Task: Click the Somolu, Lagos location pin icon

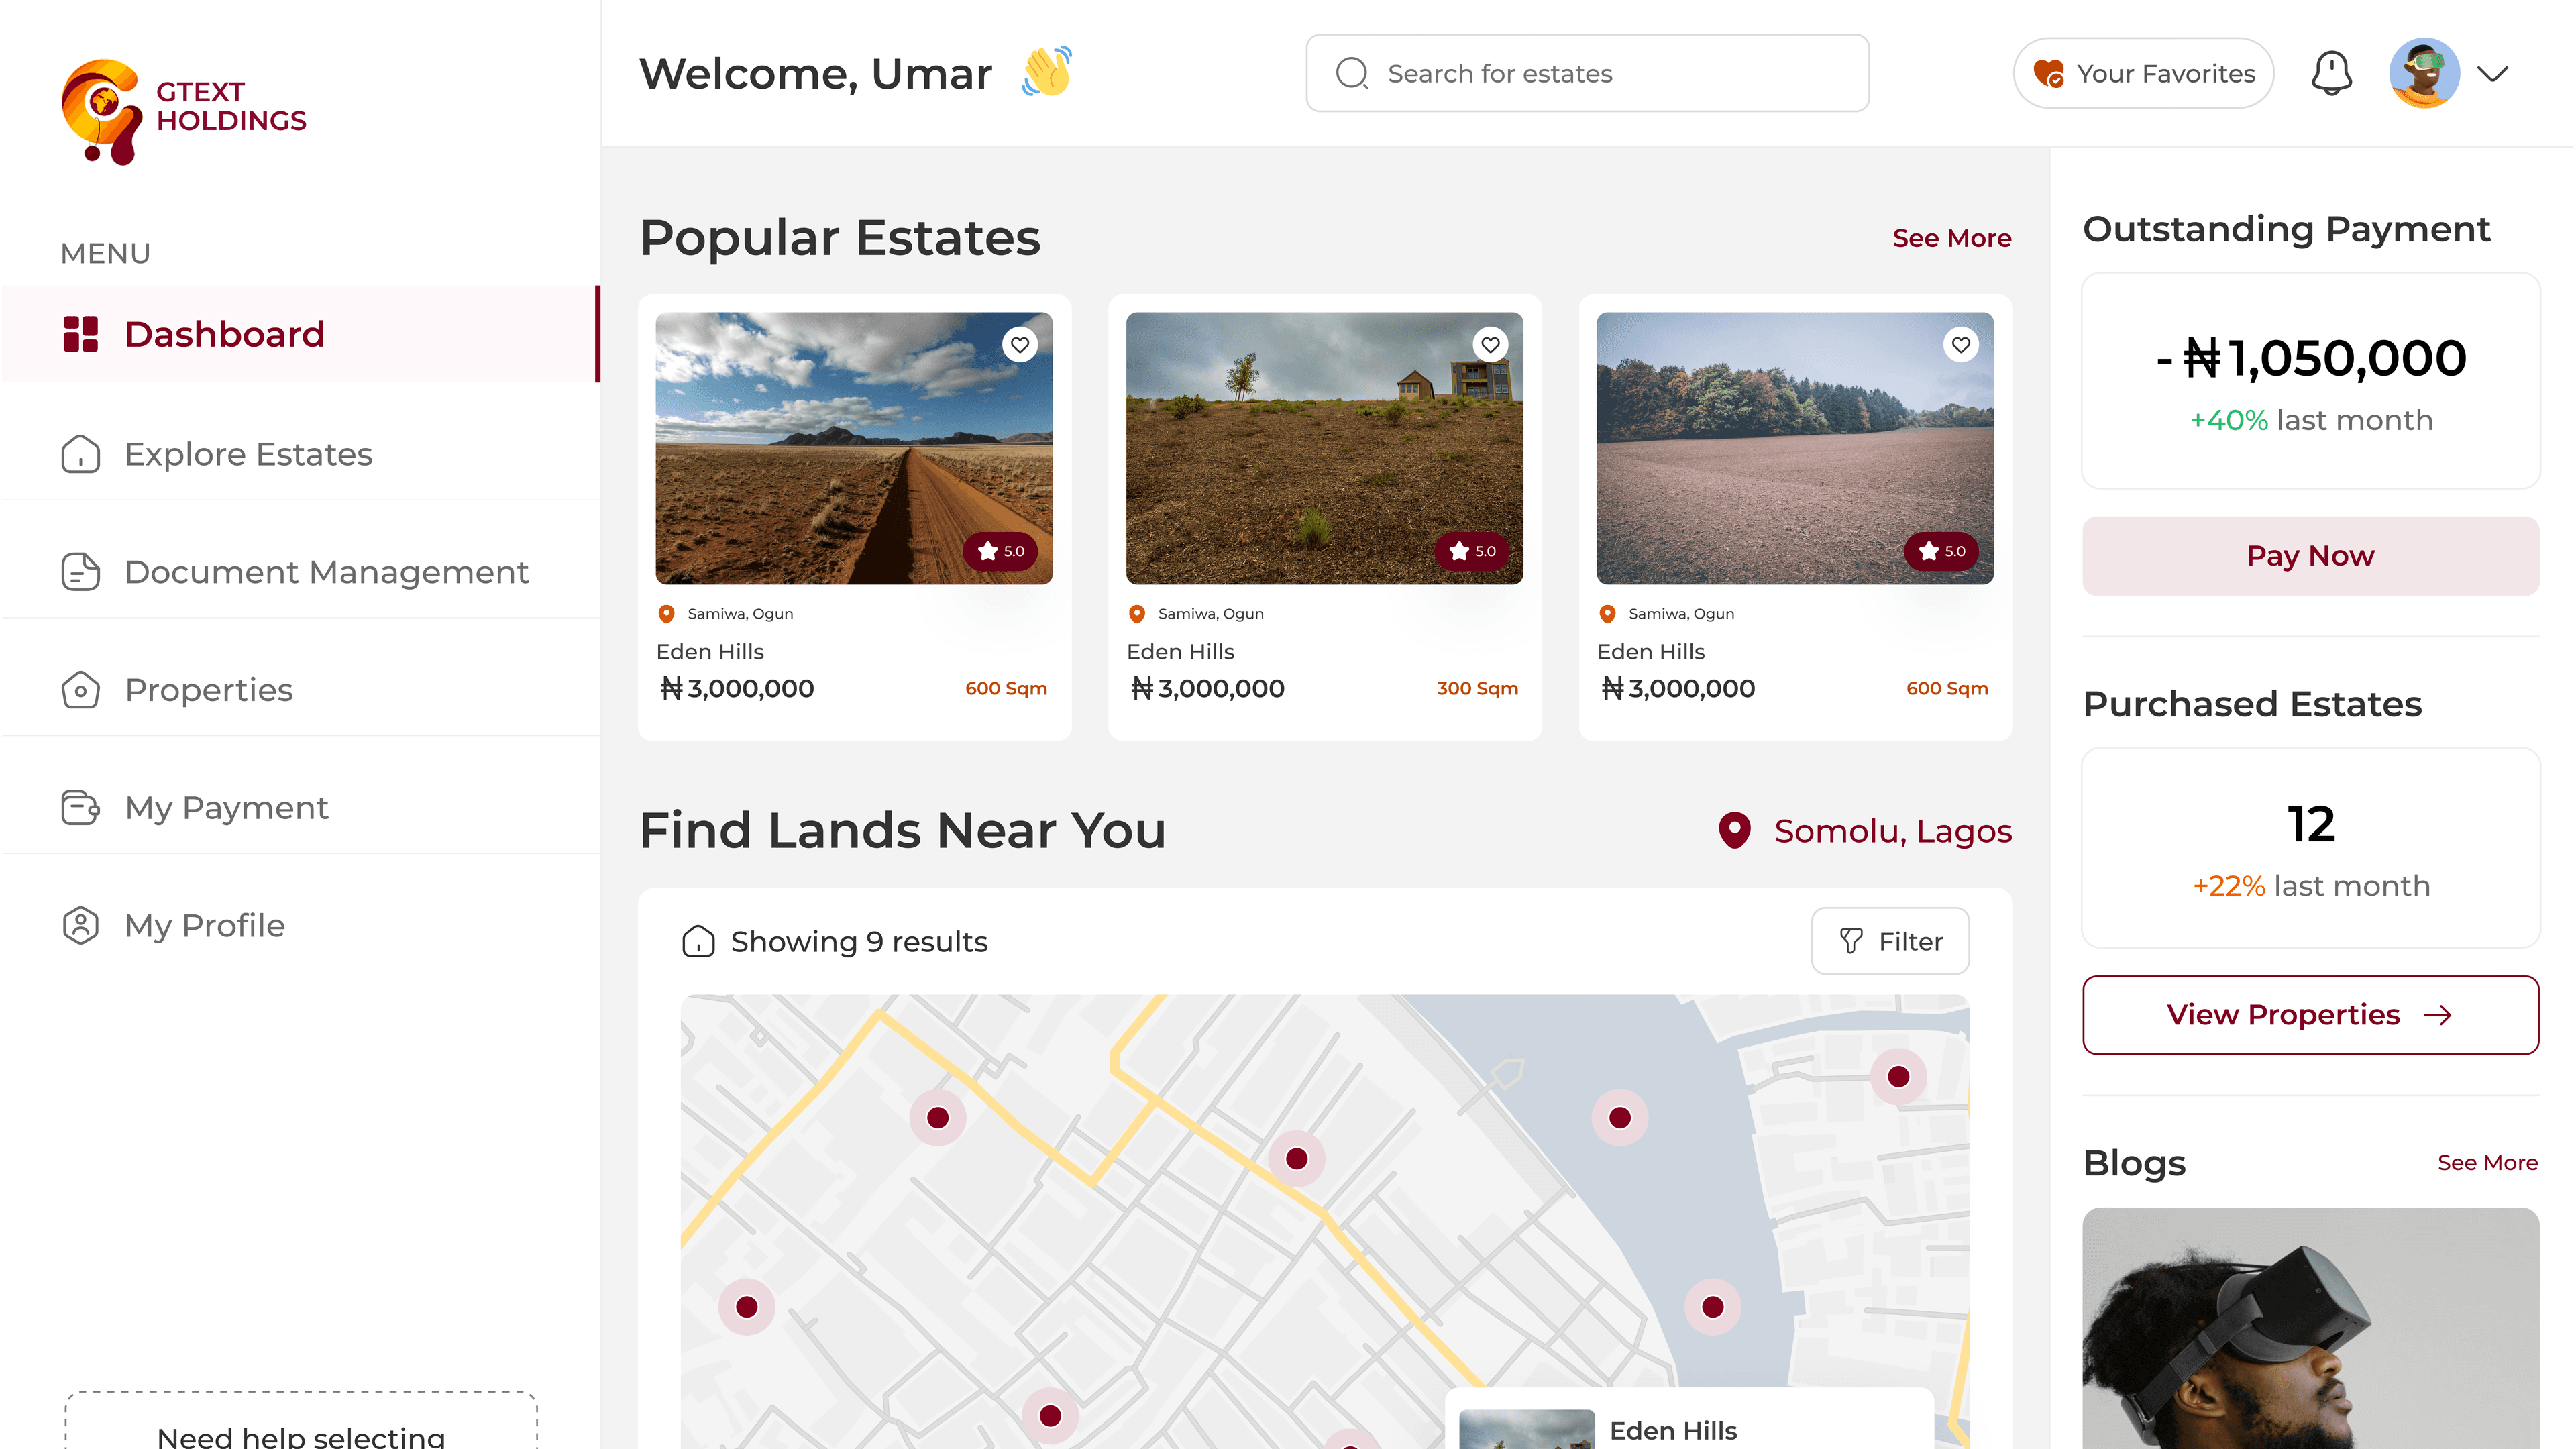Action: pos(1734,830)
